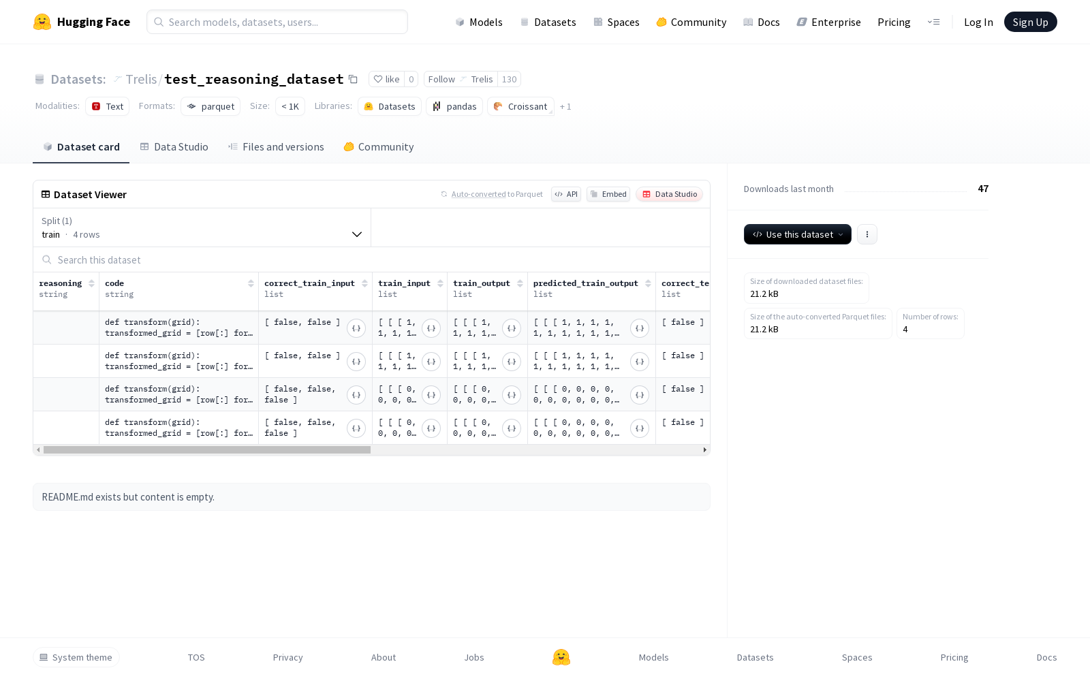This screenshot has height=681, width=1090.
Task: Show the +1 more libraries
Action: point(565,107)
